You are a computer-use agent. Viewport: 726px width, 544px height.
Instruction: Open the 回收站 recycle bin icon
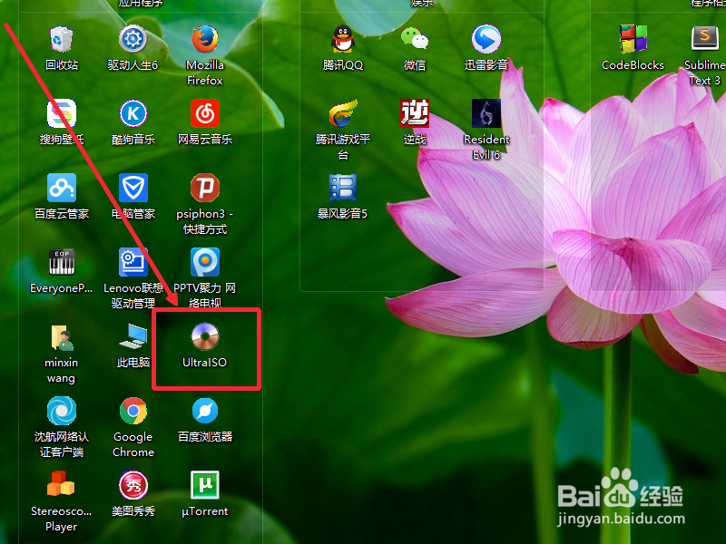click(x=62, y=39)
